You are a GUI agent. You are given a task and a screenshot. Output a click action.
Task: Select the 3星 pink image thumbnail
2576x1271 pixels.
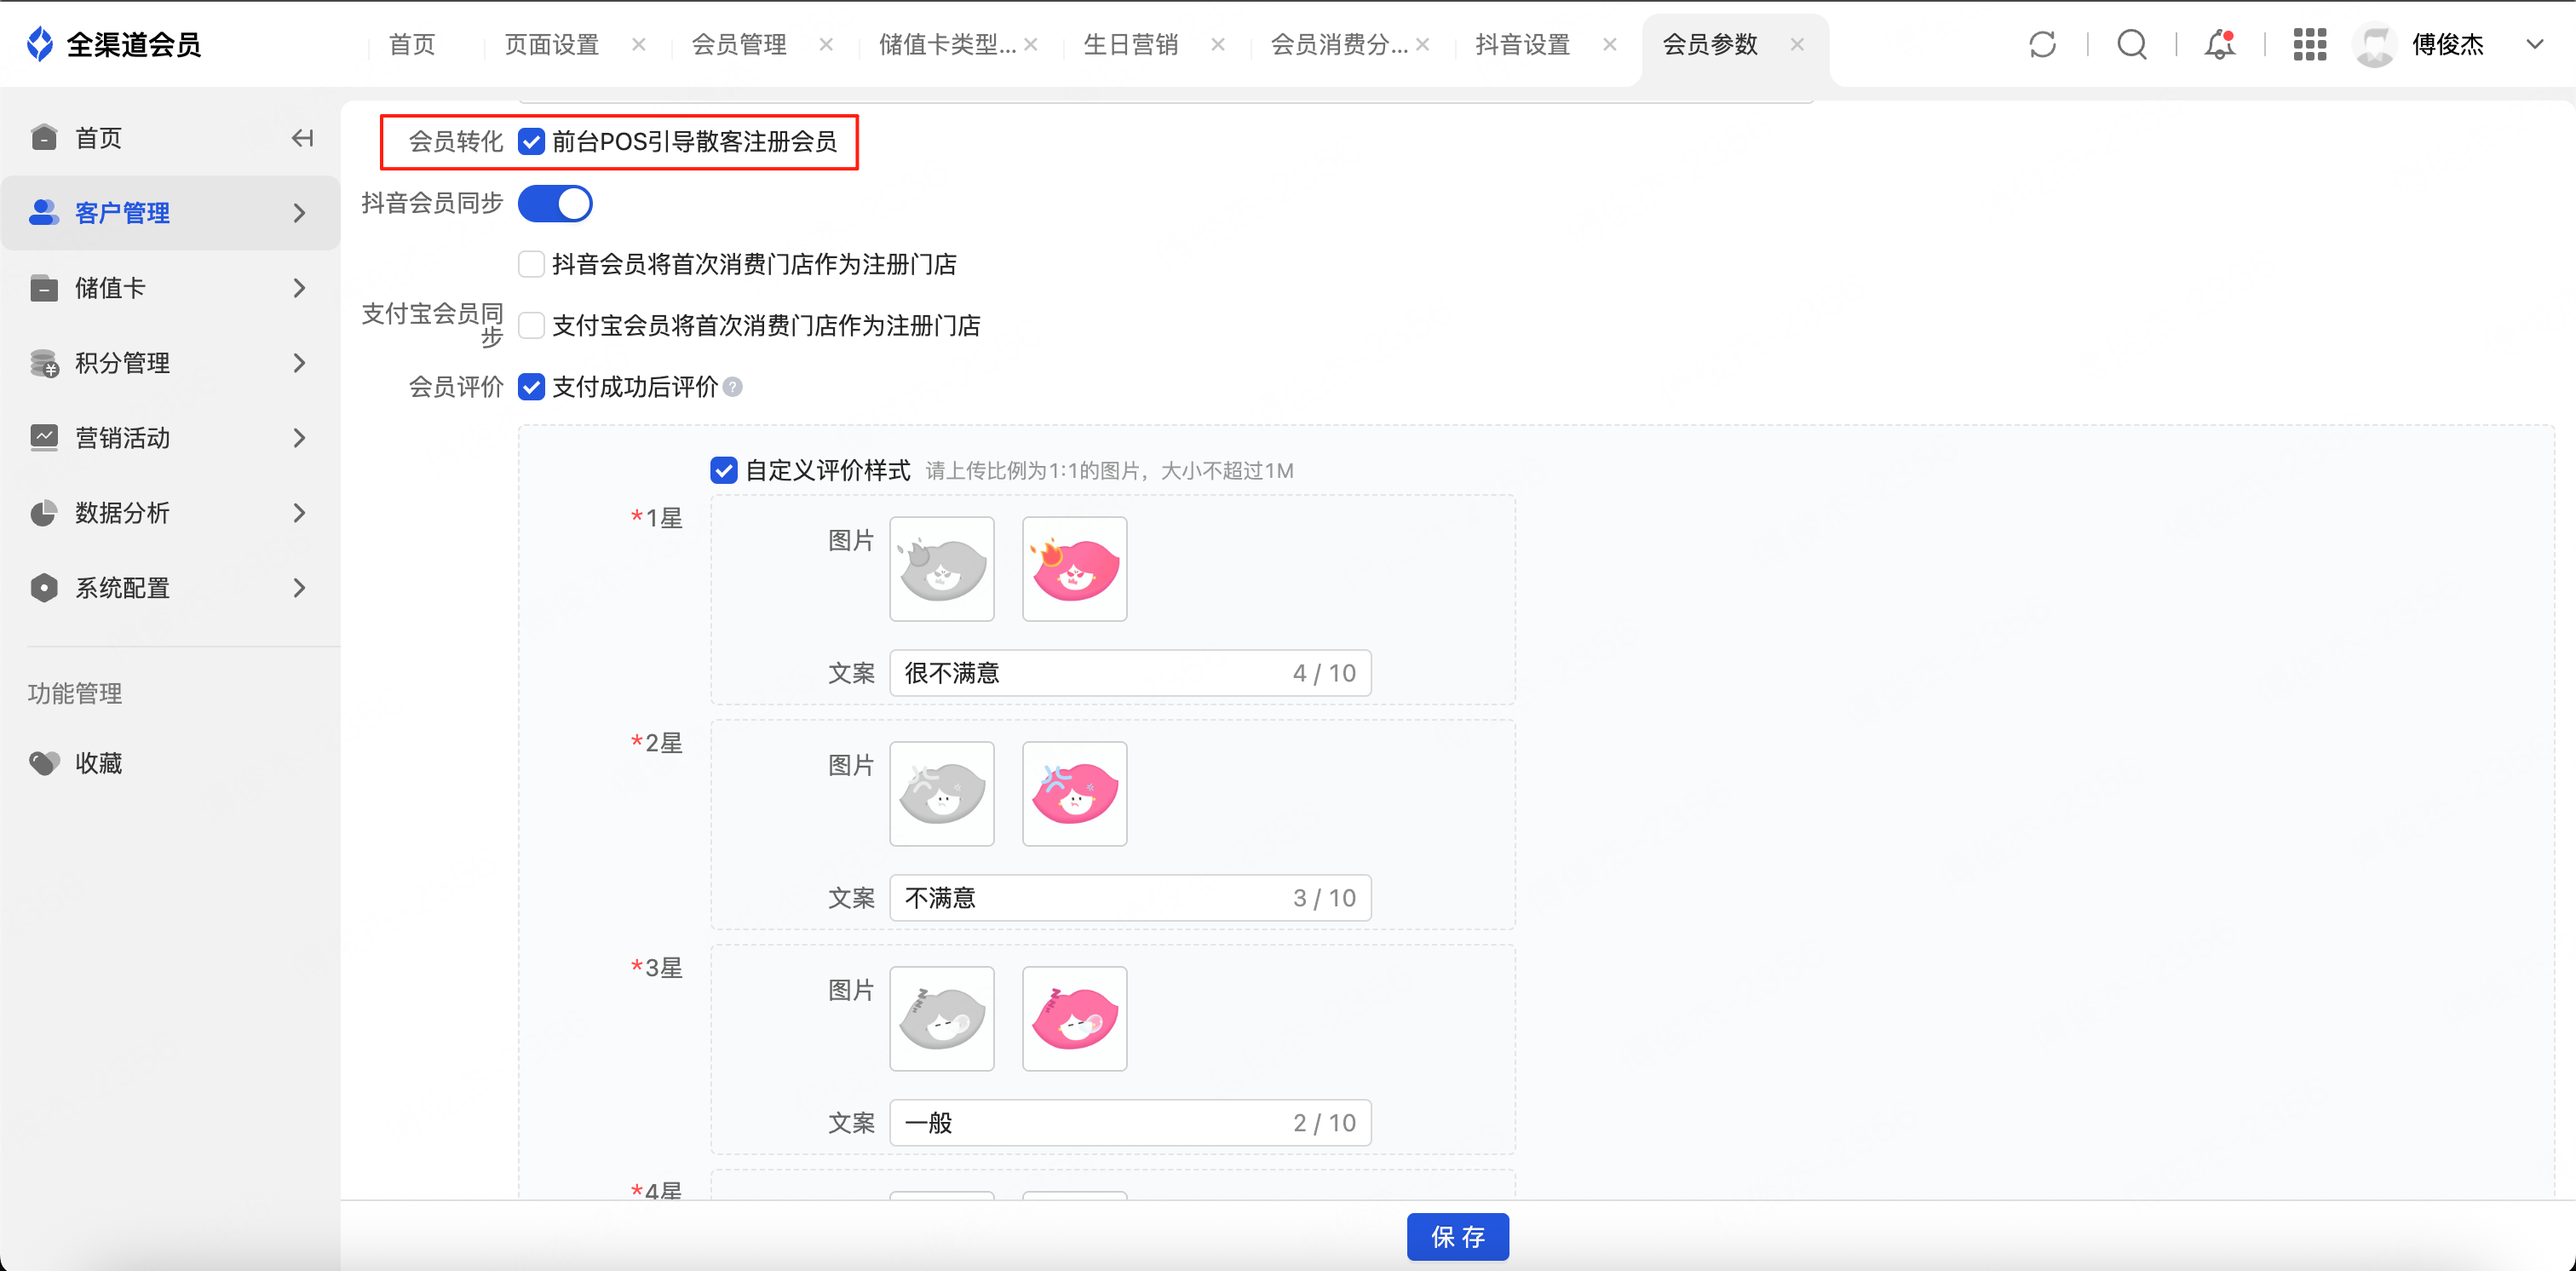(1075, 1019)
